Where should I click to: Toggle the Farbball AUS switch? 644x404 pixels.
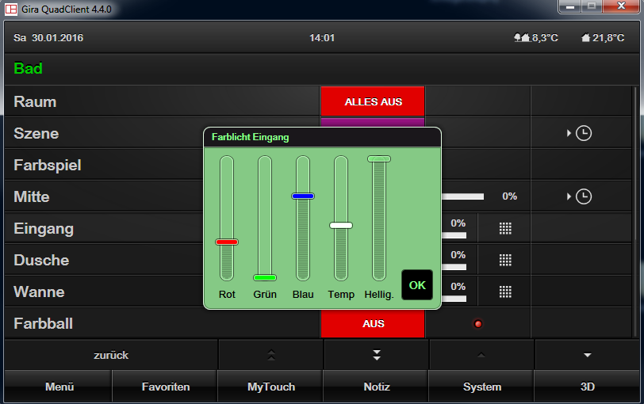pos(373,324)
